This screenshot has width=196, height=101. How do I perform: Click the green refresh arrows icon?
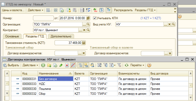[127, 65]
